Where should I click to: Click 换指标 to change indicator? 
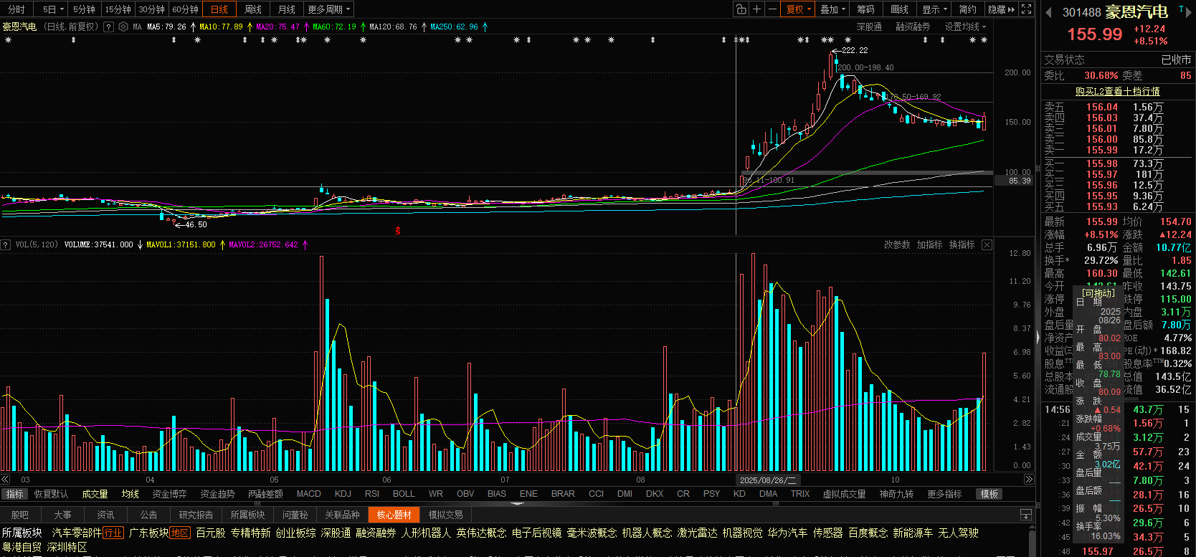pos(962,244)
